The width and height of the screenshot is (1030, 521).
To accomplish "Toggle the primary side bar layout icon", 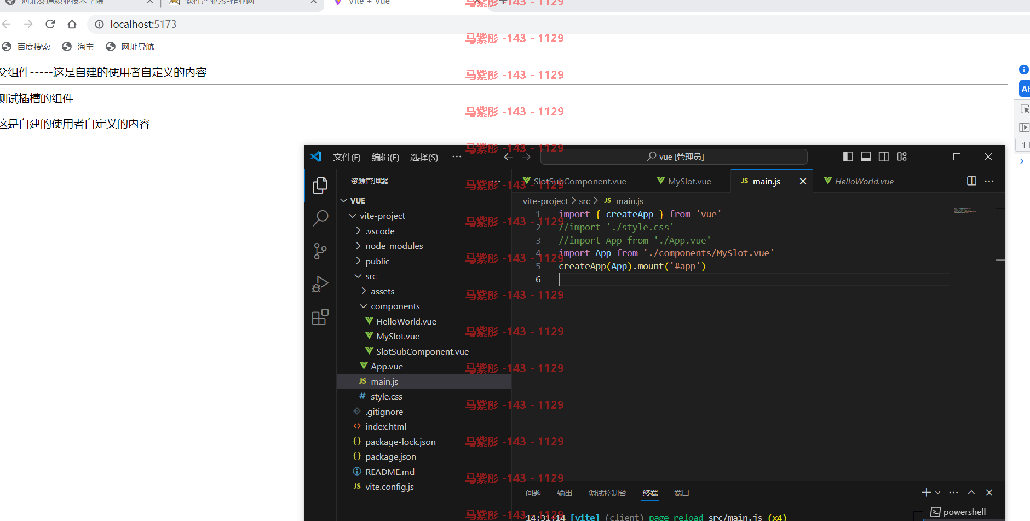I will (x=848, y=157).
